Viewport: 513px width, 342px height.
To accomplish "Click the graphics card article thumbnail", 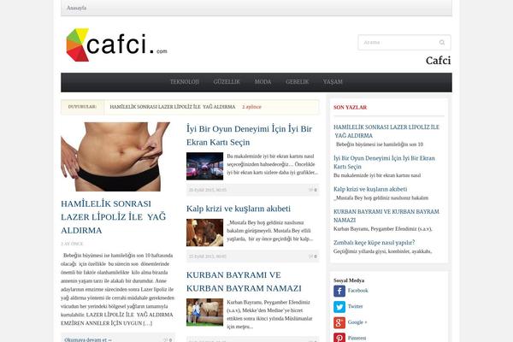I will click(x=205, y=166).
